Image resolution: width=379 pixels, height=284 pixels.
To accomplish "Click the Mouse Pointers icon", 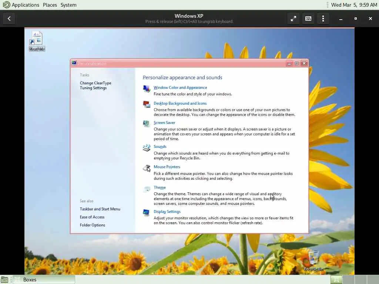I will coord(147,168).
